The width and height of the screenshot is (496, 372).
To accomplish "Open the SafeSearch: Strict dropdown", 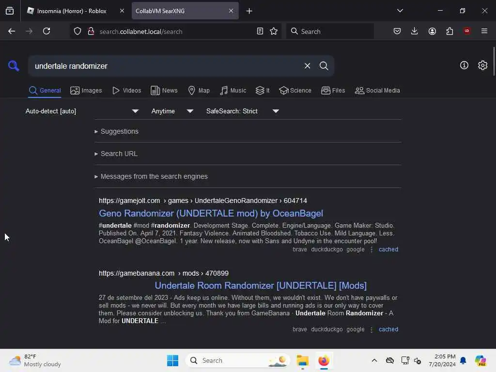I will coord(243,111).
